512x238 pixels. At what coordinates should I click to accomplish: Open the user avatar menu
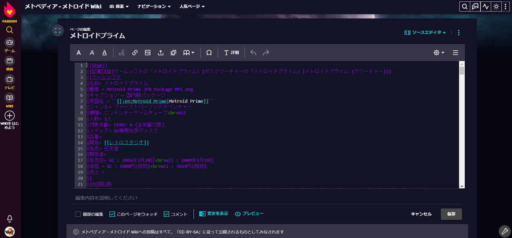pos(10,231)
